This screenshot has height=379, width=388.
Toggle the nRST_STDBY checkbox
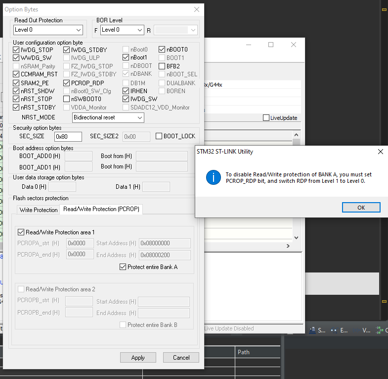(16, 108)
